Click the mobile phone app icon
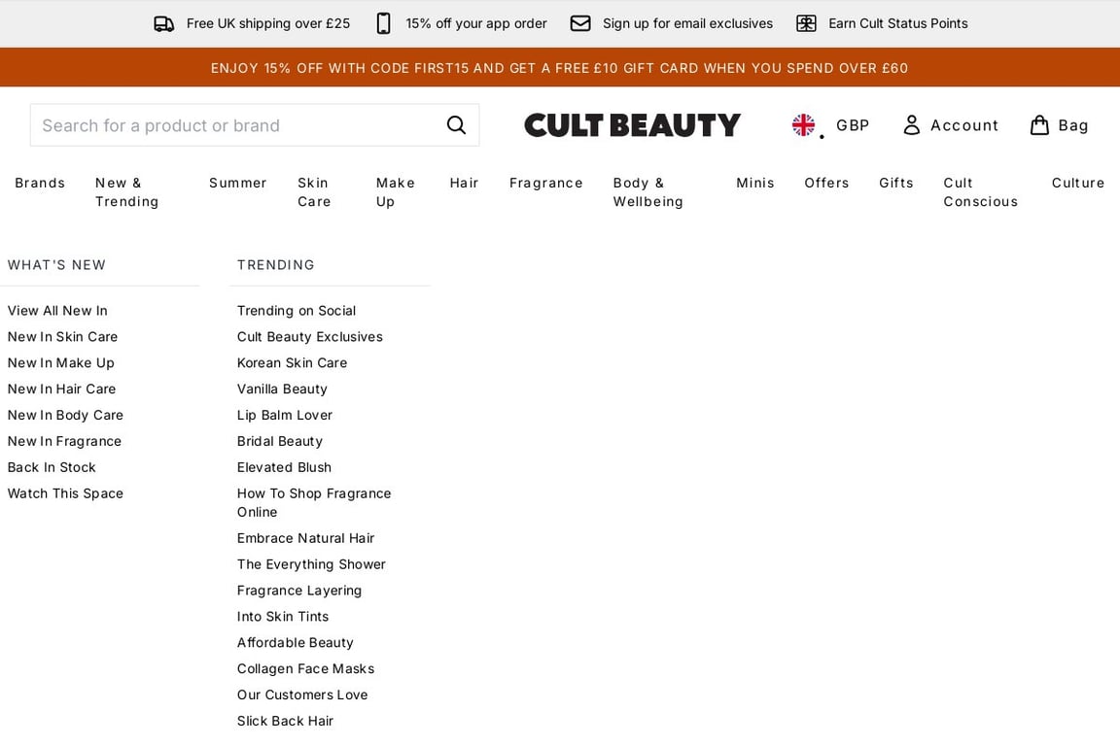Image resolution: width=1120 pixels, height=746 pixels. (384, 23)
